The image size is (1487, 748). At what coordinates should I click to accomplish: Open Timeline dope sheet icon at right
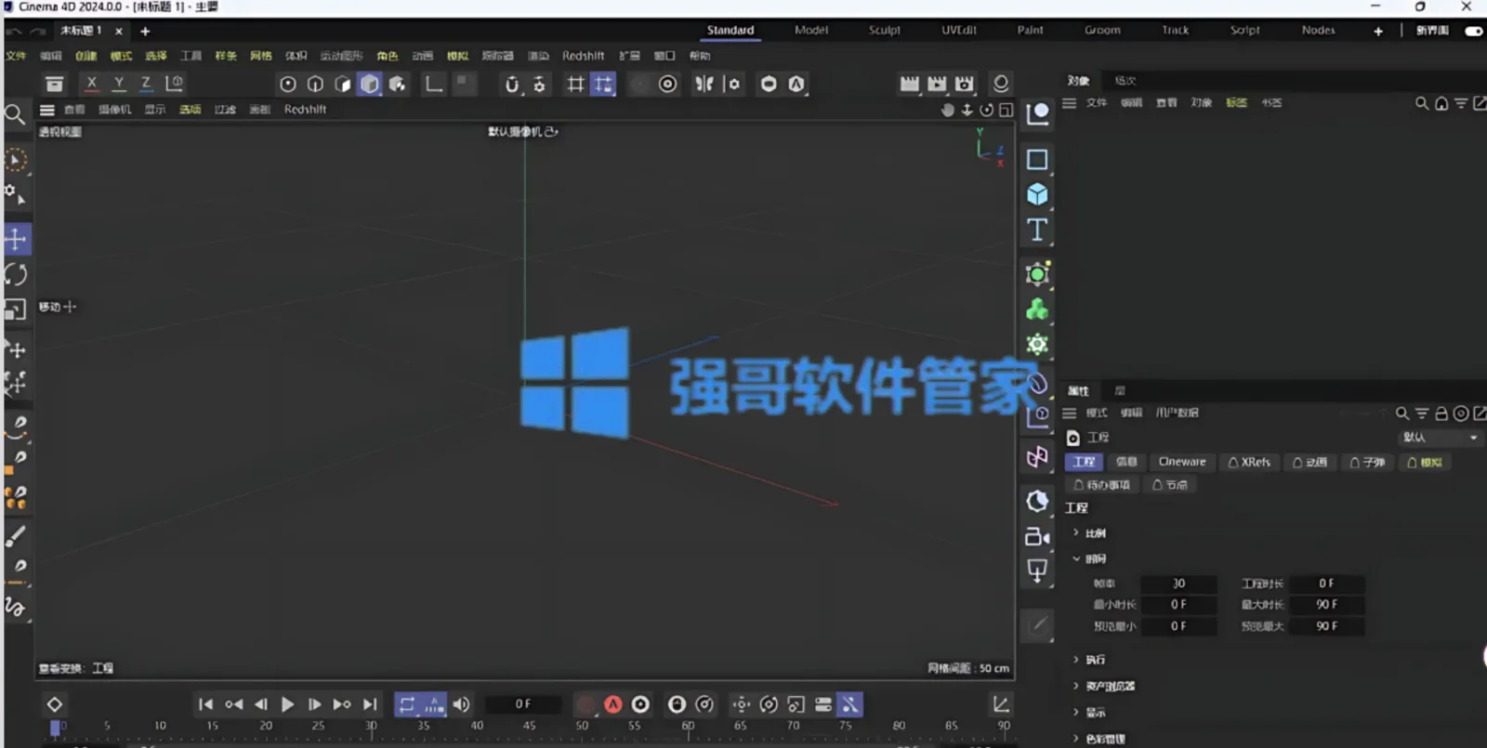click(1001, 704)
